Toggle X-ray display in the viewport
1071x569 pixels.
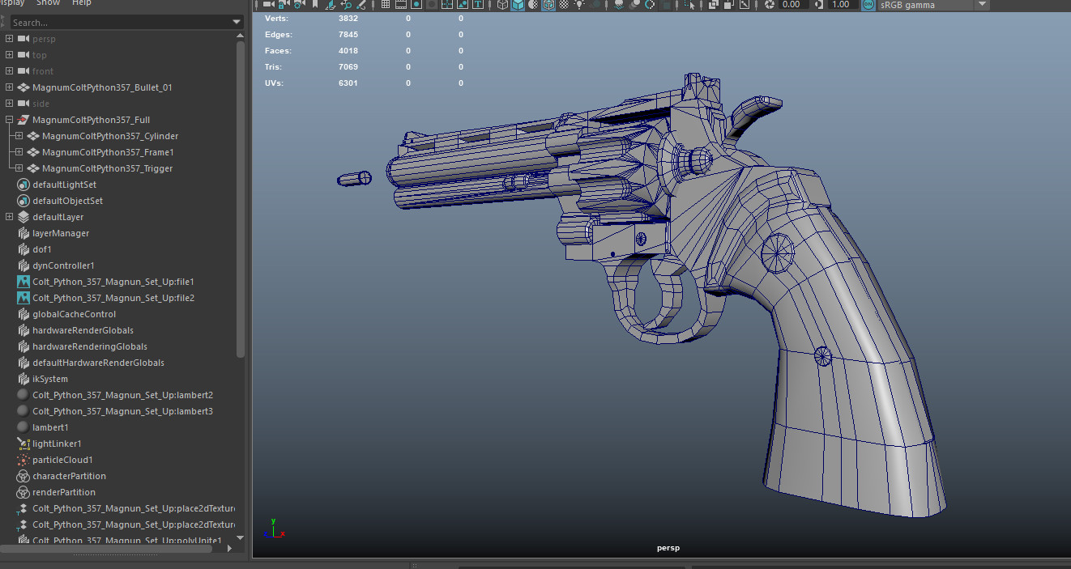coord(713,5)
